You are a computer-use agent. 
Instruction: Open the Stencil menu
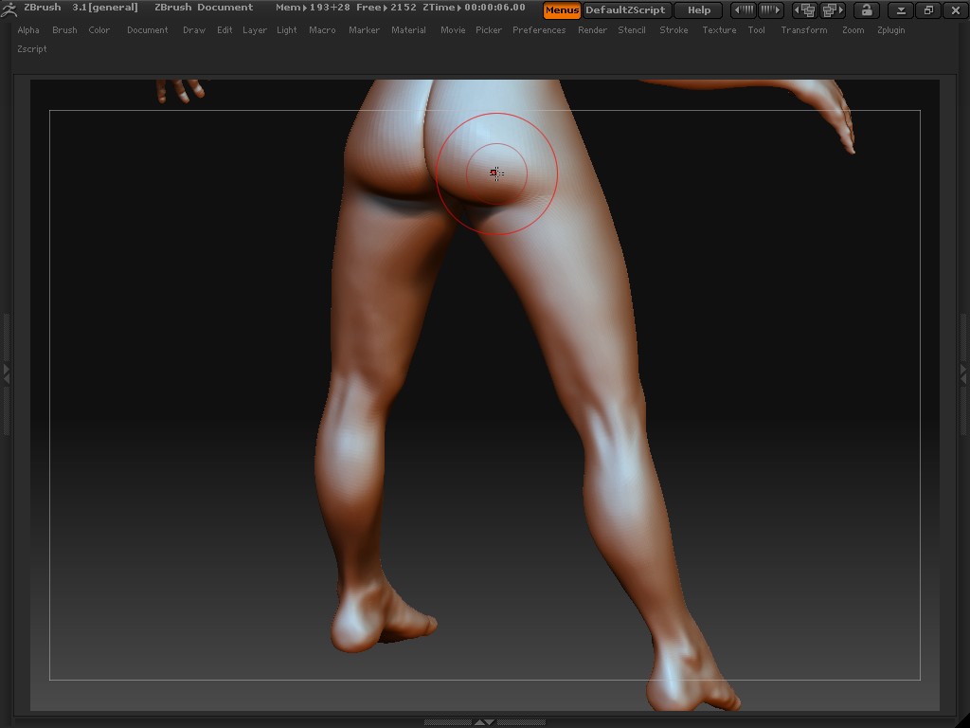632,29
